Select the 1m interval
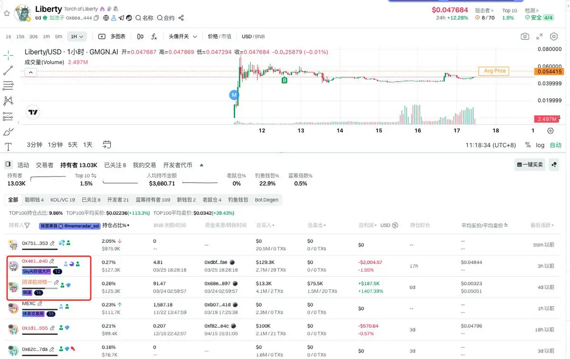The width and height of the screenshot is (570, 359). [46, 37]
